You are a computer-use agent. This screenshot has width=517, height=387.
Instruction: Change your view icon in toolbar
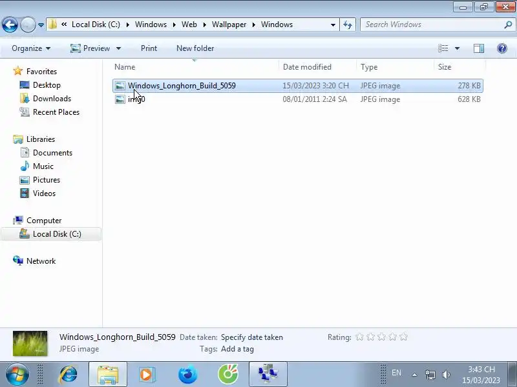point(443,48)
